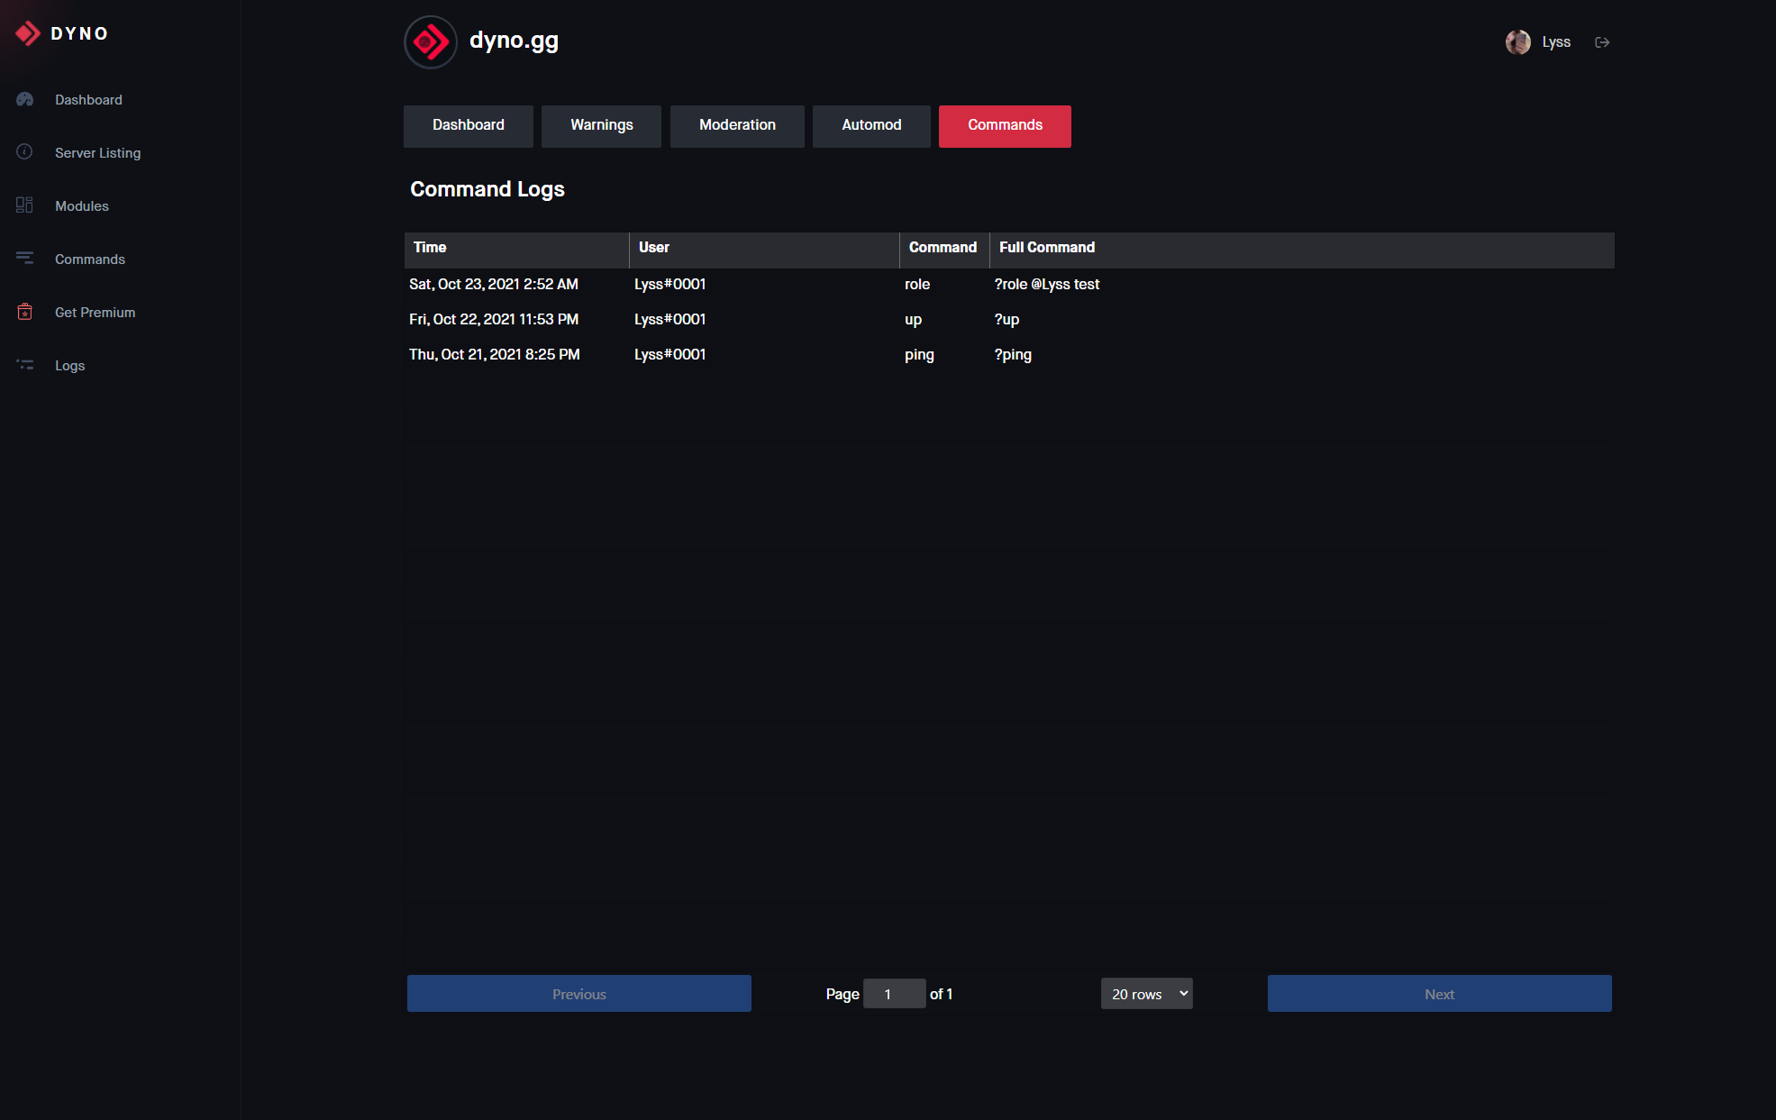Select the Automod tab
The width and height of the screenshot is (1776, 1120).
pyautogui.click(x=870, y=125)
